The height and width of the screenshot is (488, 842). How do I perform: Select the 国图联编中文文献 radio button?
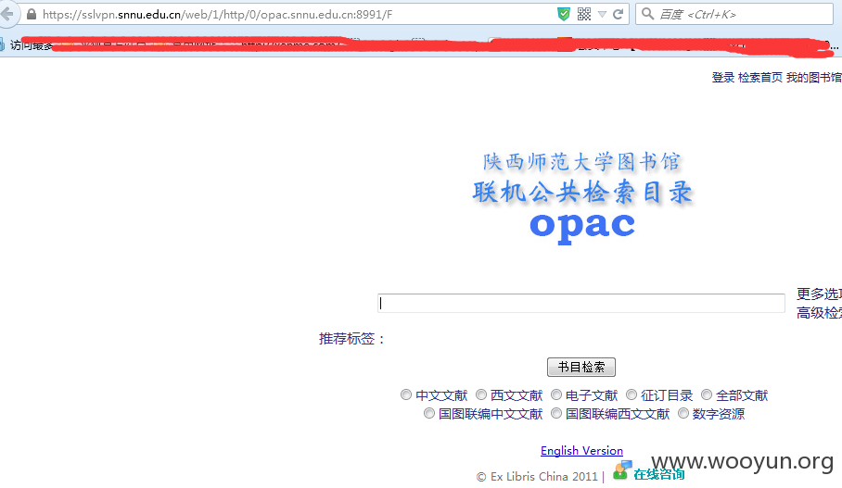pos(429,414)
